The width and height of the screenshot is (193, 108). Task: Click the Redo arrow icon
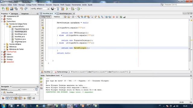(x=26, y=9)
